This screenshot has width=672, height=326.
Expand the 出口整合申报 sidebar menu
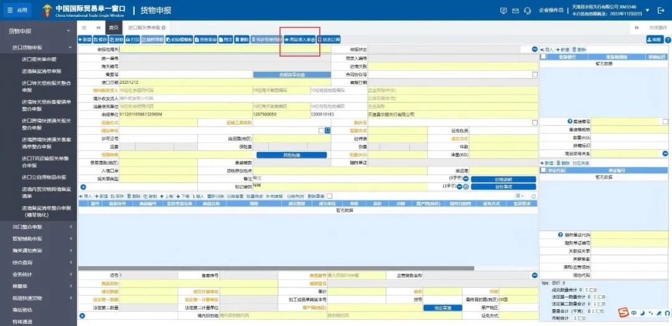tap(70, 227)
